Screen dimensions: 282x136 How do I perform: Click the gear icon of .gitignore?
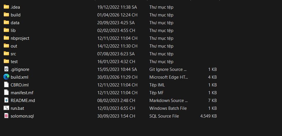coord(6,69)
